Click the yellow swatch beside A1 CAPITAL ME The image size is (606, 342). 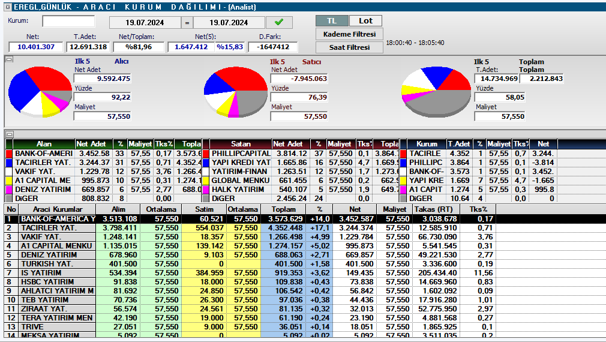click(x=9, y=181)
